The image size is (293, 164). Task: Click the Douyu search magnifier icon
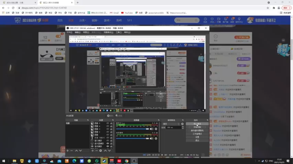click(196, 20)
